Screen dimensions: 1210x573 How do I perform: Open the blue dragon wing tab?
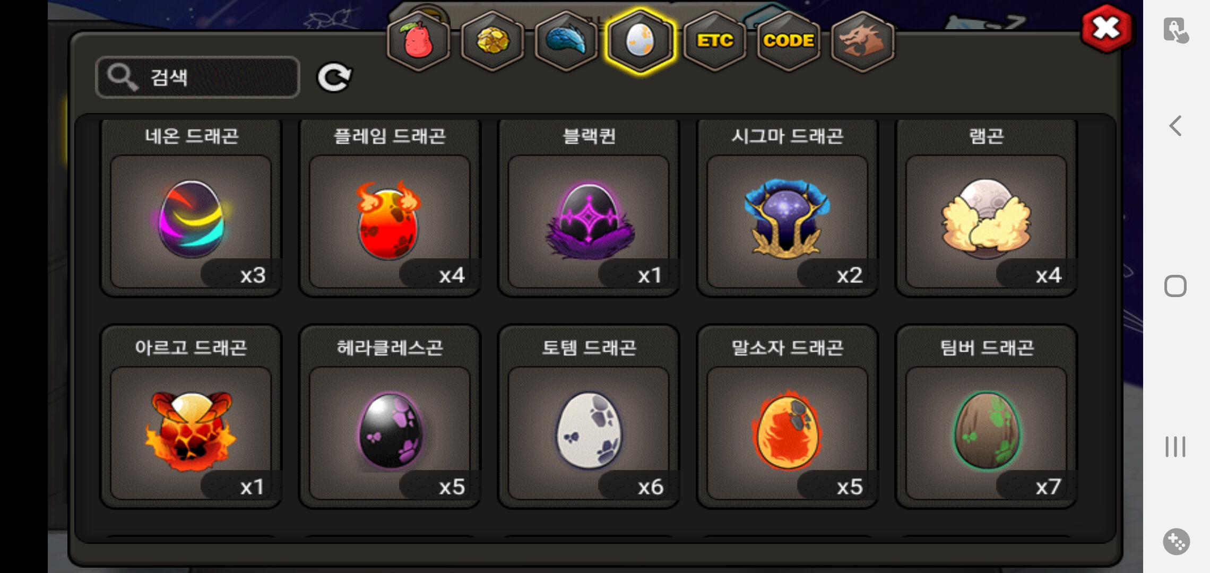tap(566, 41)
